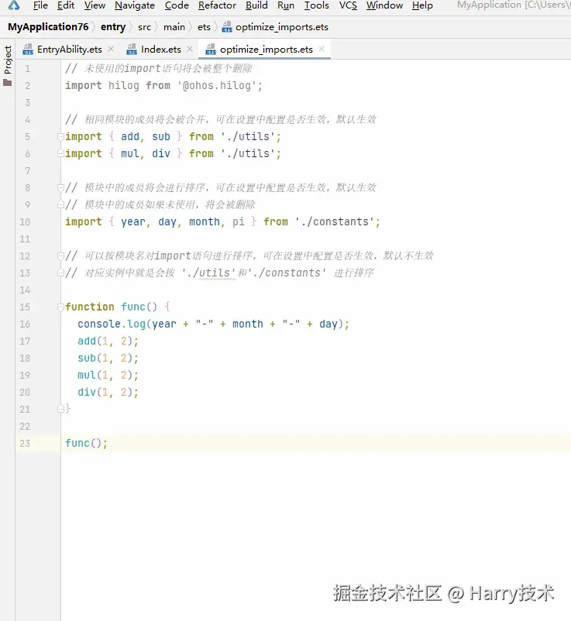Click MyApplication76 breadcrumb

(x=48, y=27)
